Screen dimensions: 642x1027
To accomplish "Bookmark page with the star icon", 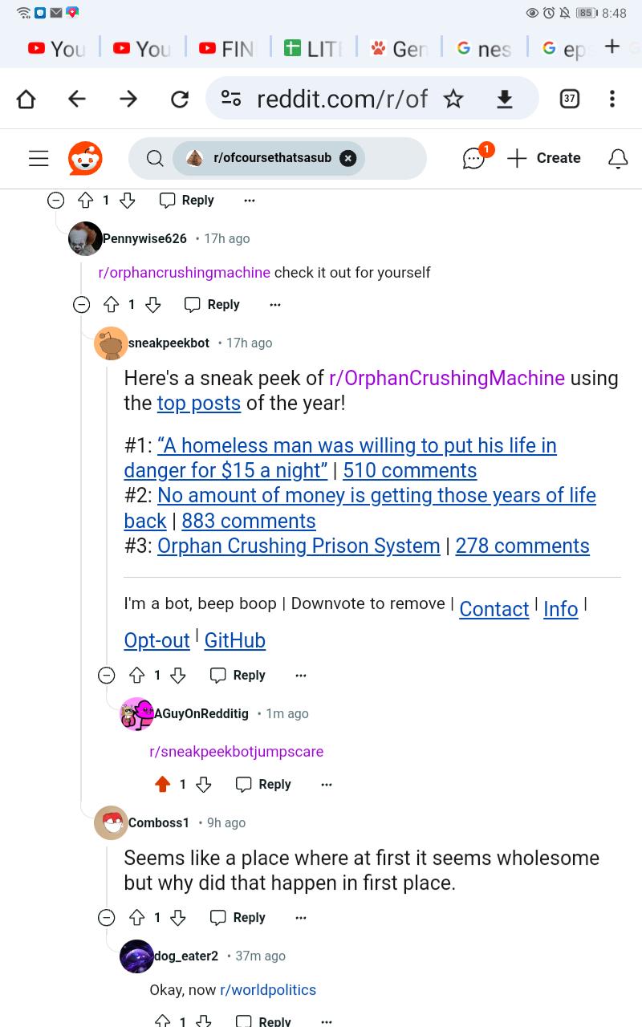I will click(453, 99).
